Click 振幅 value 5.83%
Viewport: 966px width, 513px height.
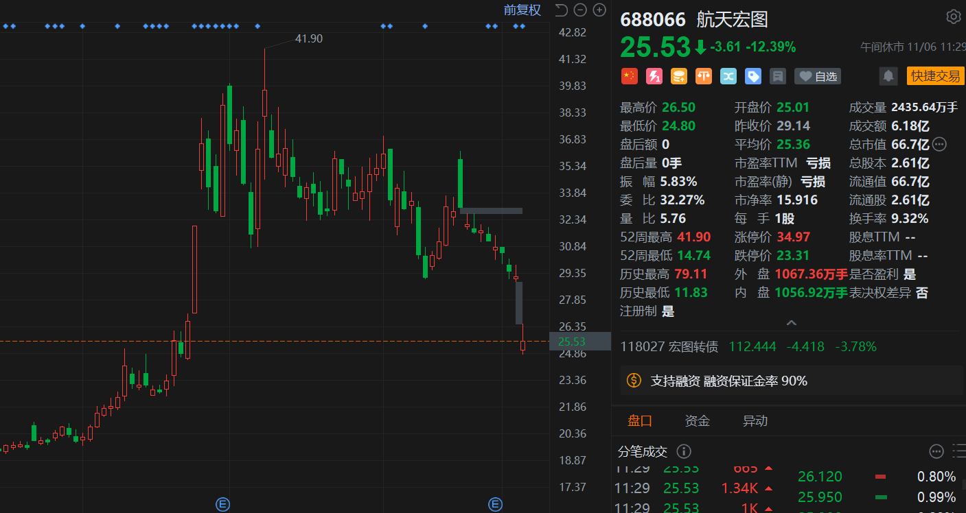coord(679,181)
